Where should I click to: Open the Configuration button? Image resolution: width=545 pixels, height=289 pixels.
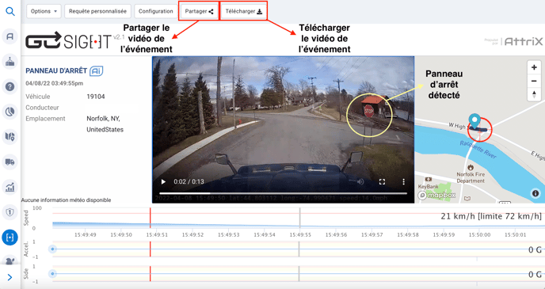[x=156, y=11]
